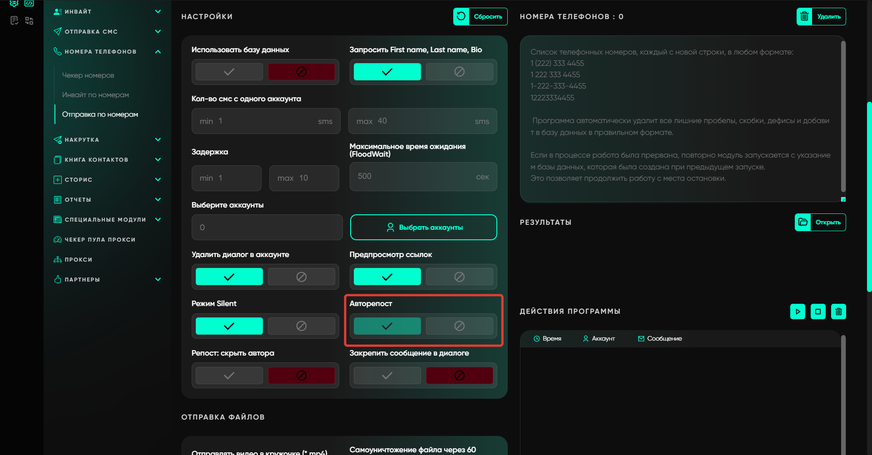Click the Выбрать аккаунты button
Image resolution: width=872 pixels, height=455 pixels.
pyautogui.click(x=423, y=227)
